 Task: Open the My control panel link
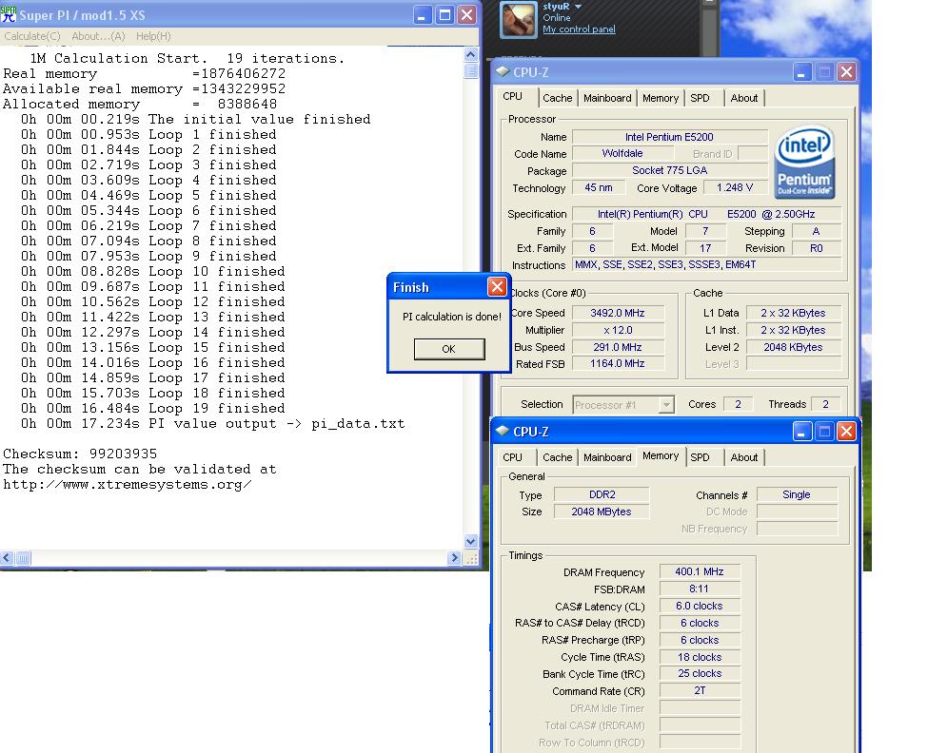[x=579, y=29]
